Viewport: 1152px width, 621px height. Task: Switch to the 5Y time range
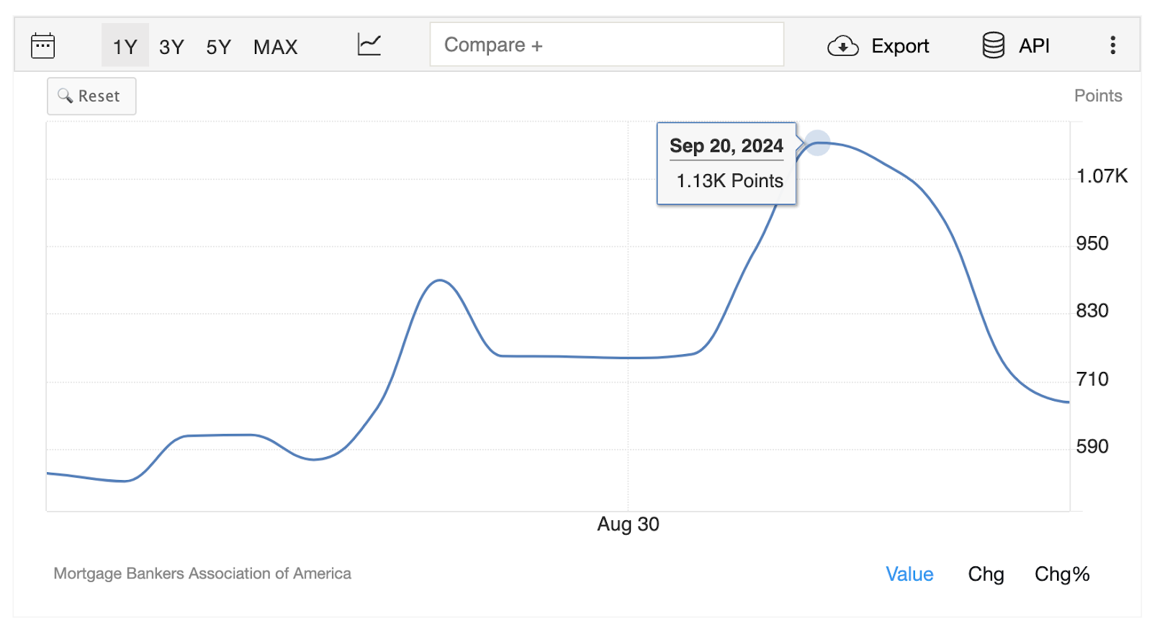(218, 47)
